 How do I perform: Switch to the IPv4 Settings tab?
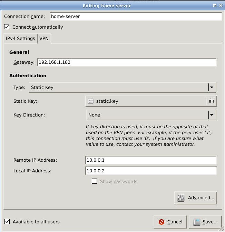pos(20,39)
